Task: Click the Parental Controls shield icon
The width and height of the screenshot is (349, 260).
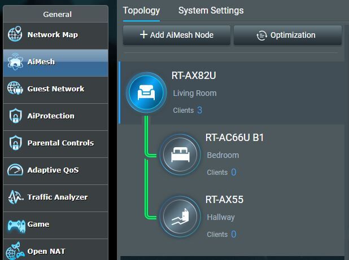Action: pos(15,143)
